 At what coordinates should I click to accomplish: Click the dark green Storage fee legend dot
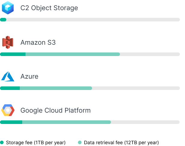point(2,142)
